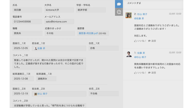Select 職種 value 開発系
The height and width of the screenshot is (108, 193).
27,33
